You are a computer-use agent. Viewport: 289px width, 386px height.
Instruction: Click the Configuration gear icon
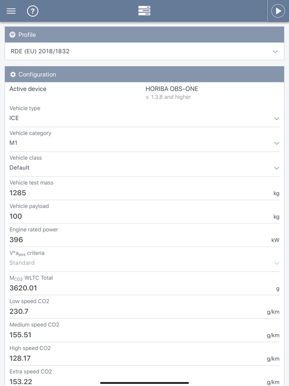[x=13, y=74]
